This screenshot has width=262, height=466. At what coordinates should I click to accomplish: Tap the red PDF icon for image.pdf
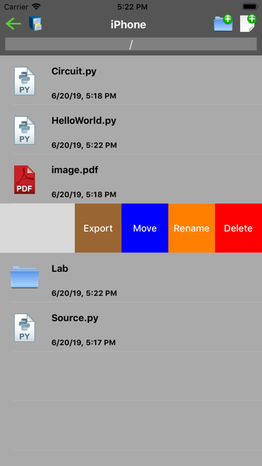pos(24,180)
